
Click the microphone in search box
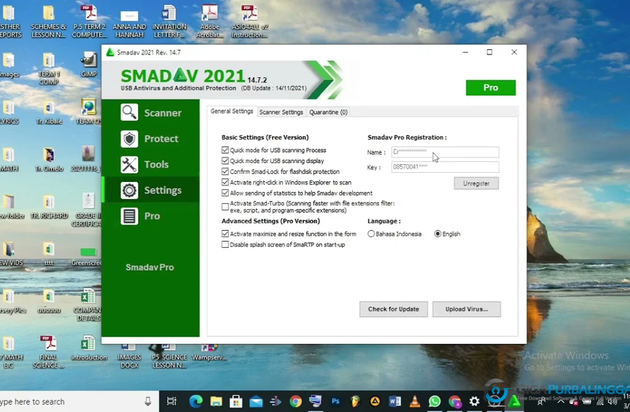[x=148, y=401]
